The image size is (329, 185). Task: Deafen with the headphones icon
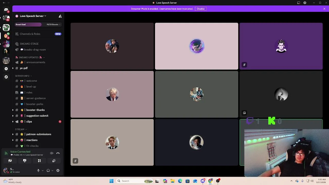(48, 170)
